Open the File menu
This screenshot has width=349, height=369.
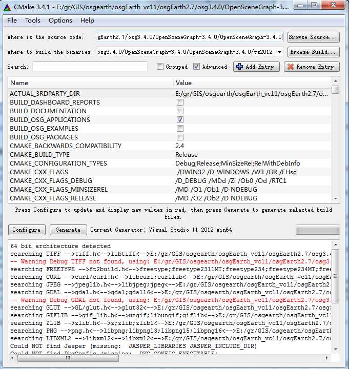(x=12, y=20)
